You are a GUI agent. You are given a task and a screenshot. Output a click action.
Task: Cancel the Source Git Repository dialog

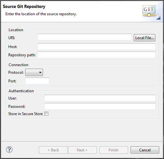pos(145,150)
